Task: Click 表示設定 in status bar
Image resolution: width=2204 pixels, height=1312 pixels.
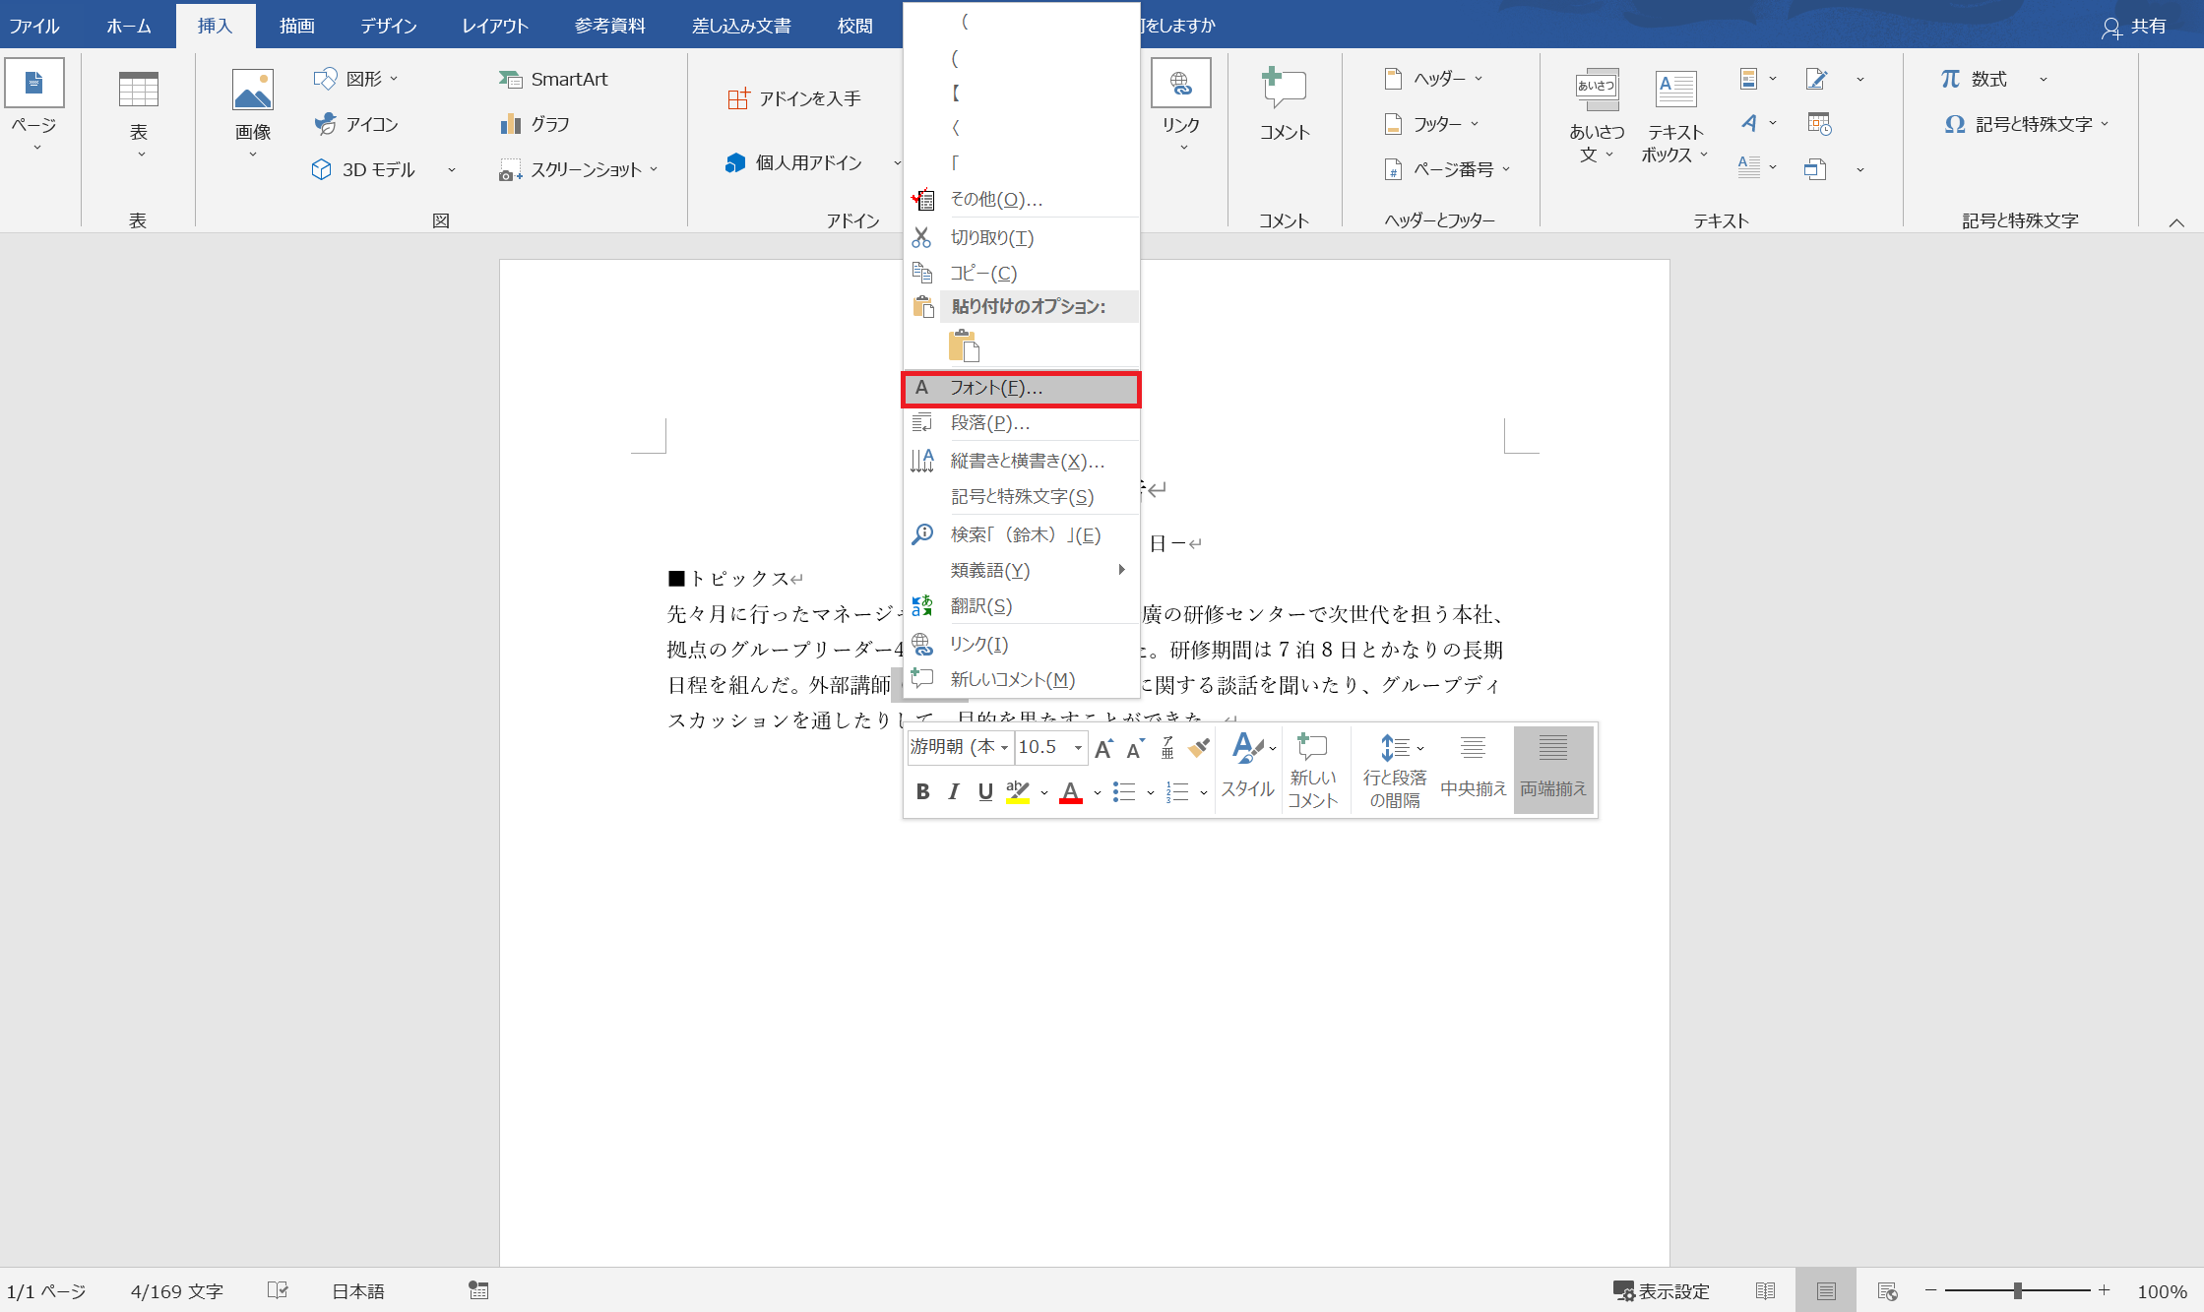Action: [x=1661, y=1291]
